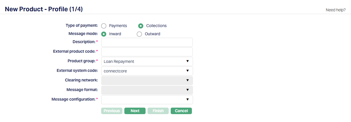The height and width of the screenshot is (122, 351).
Task: Cancel the new product wizard
Action: 181,111
